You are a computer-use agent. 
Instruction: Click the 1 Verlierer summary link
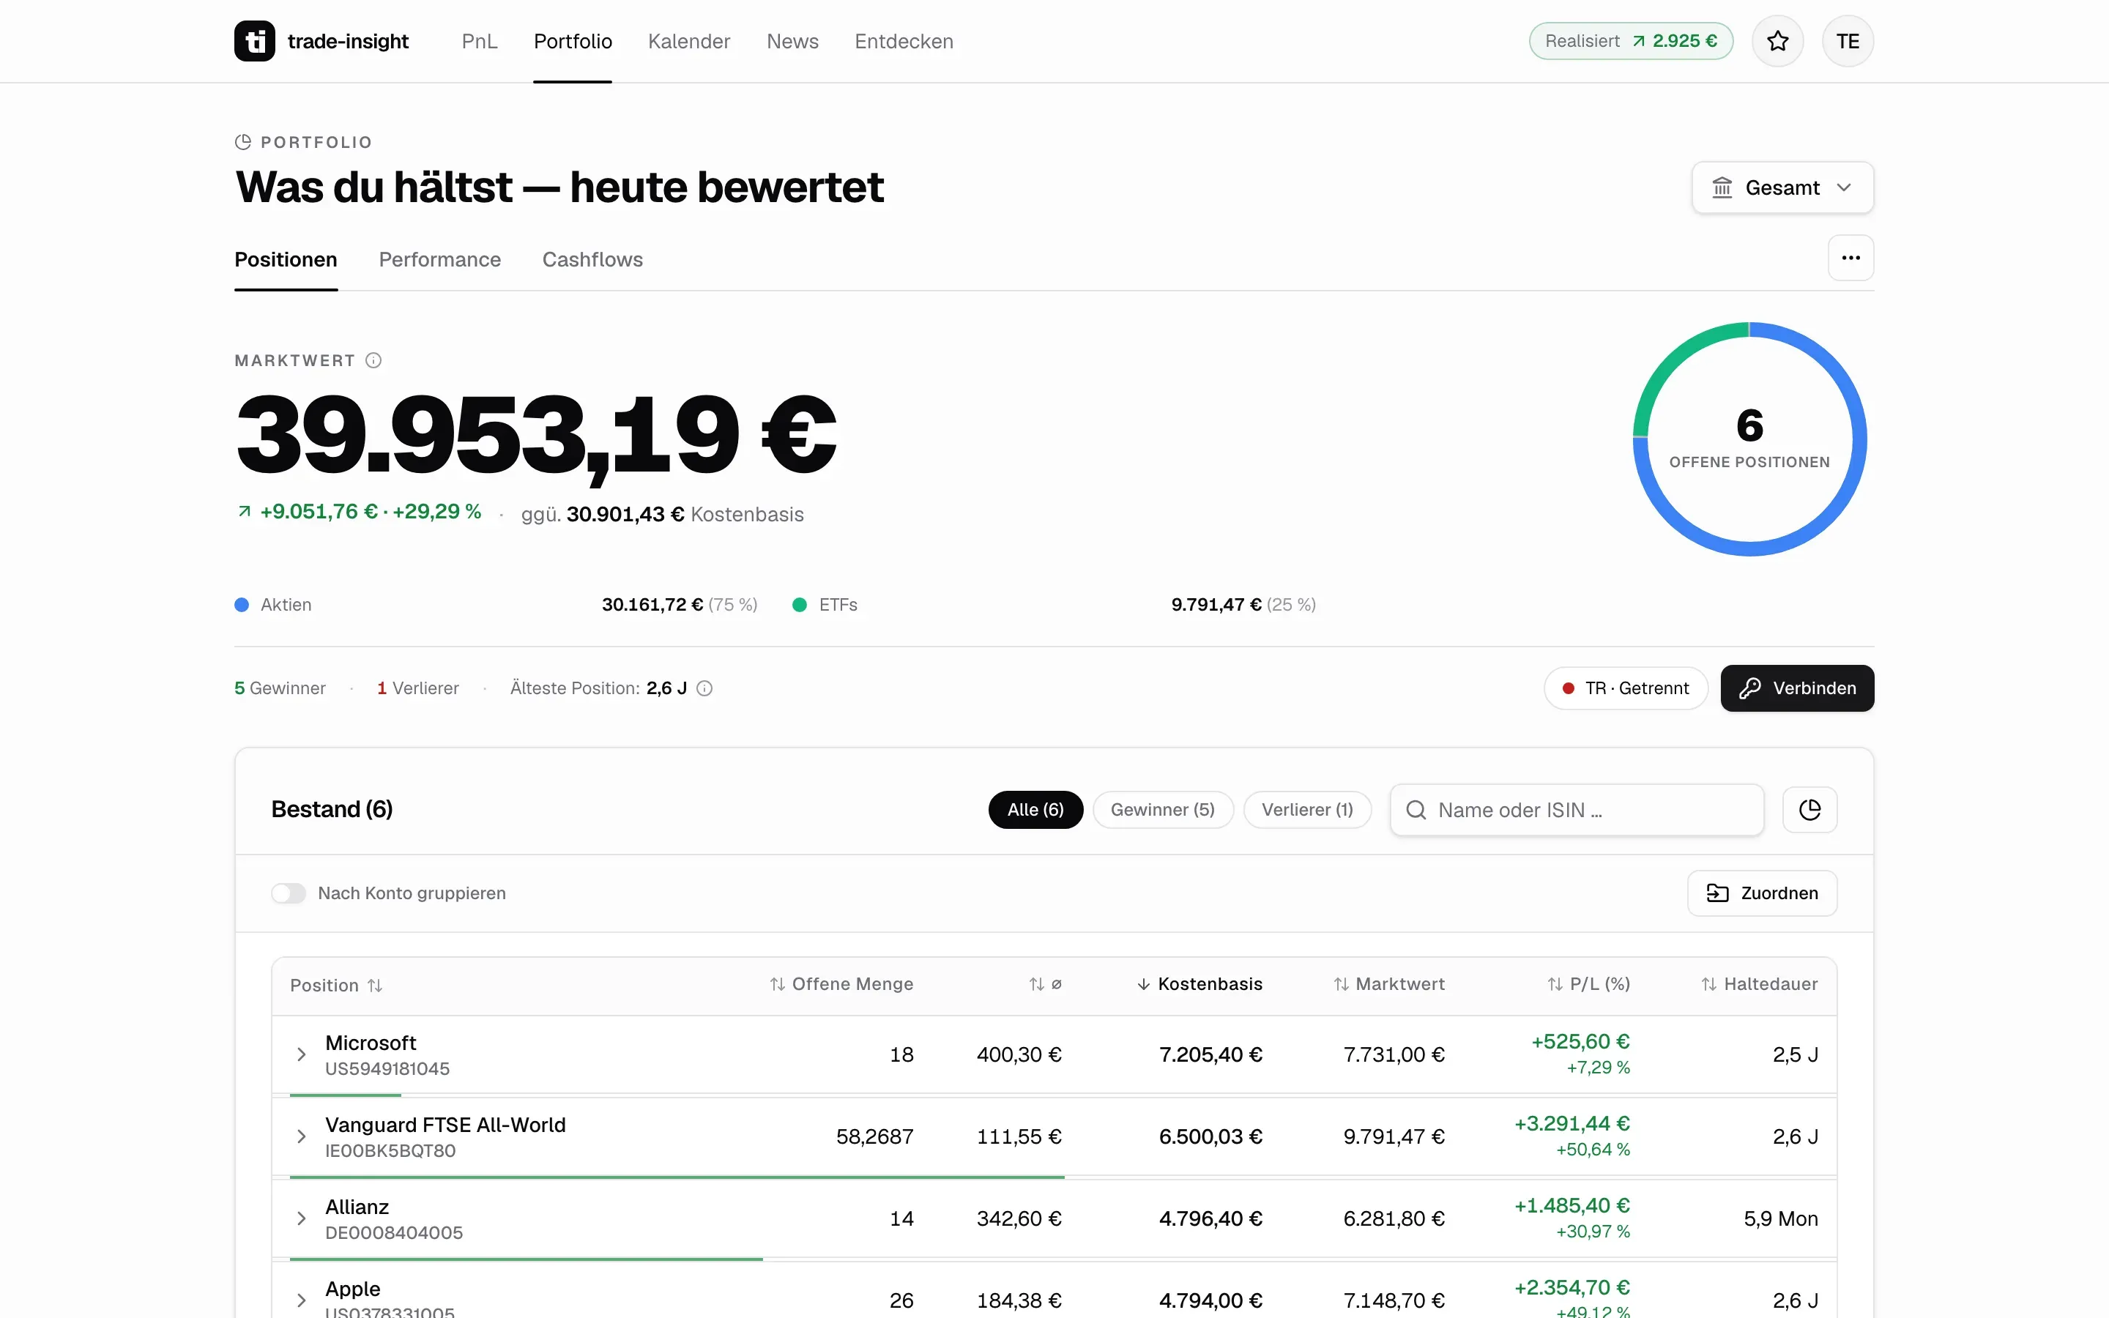[417, 688]
